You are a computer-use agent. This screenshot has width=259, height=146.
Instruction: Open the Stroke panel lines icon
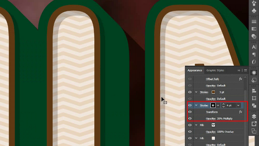point(254,21)
